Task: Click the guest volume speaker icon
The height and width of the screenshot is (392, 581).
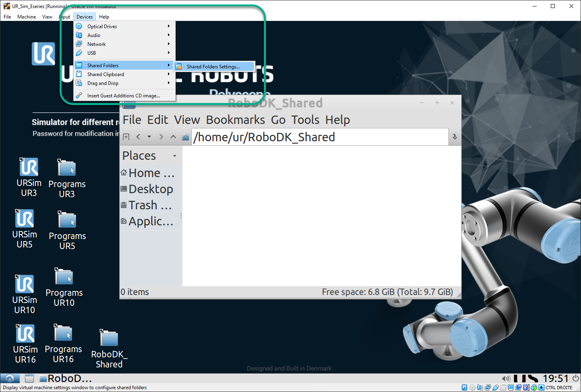Action: pos(506,379)
